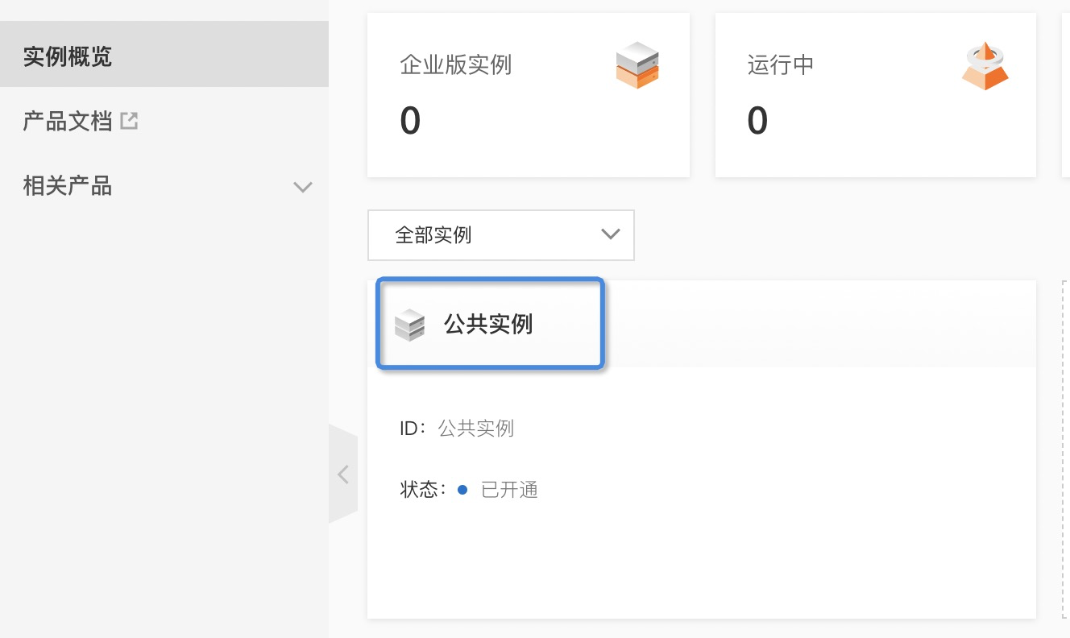The width and height of the screenshot is (1070, 638).
Task: Open 产品文档 from the sidebar
Action: (68, 122)
